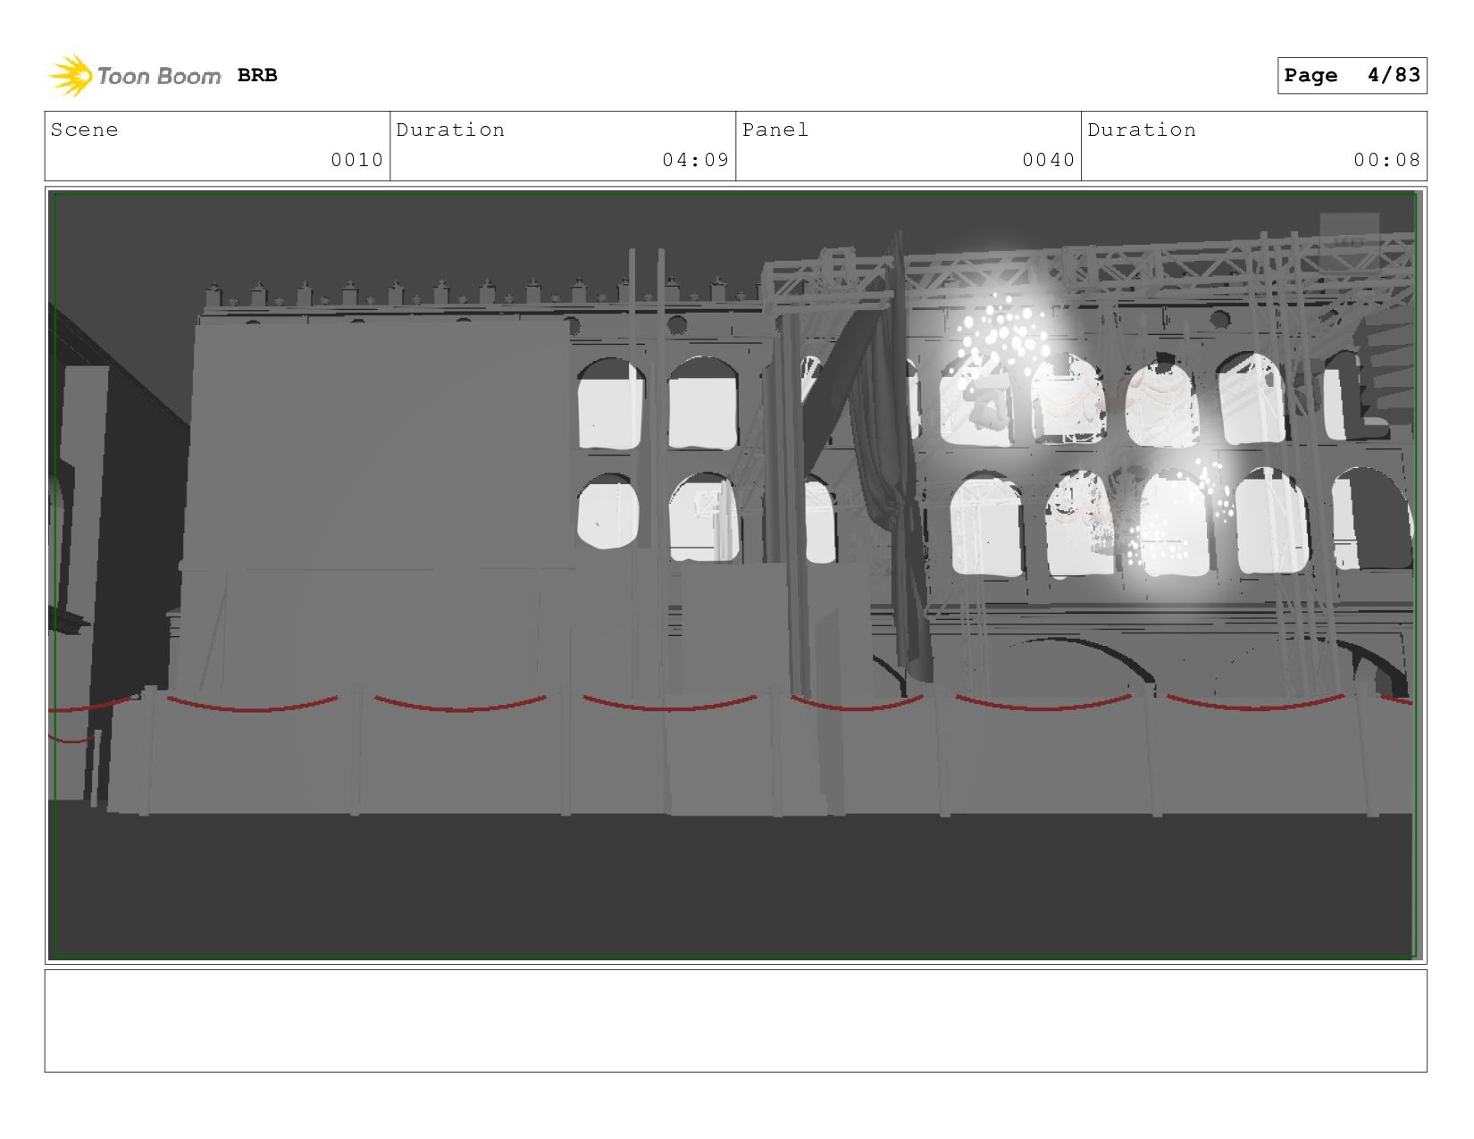The image size is (1474, 1139).
Task: Click the scene duration value 04:09
Action: [696, 160]
